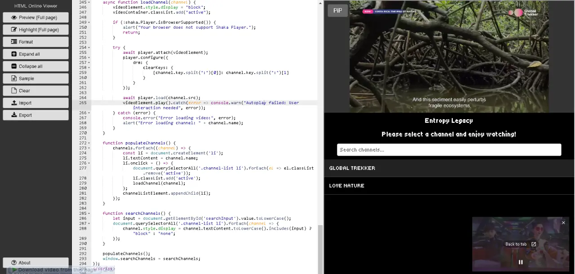Pause the picture-in-picture video
This screenshot has height=274, width=575.
521,262
